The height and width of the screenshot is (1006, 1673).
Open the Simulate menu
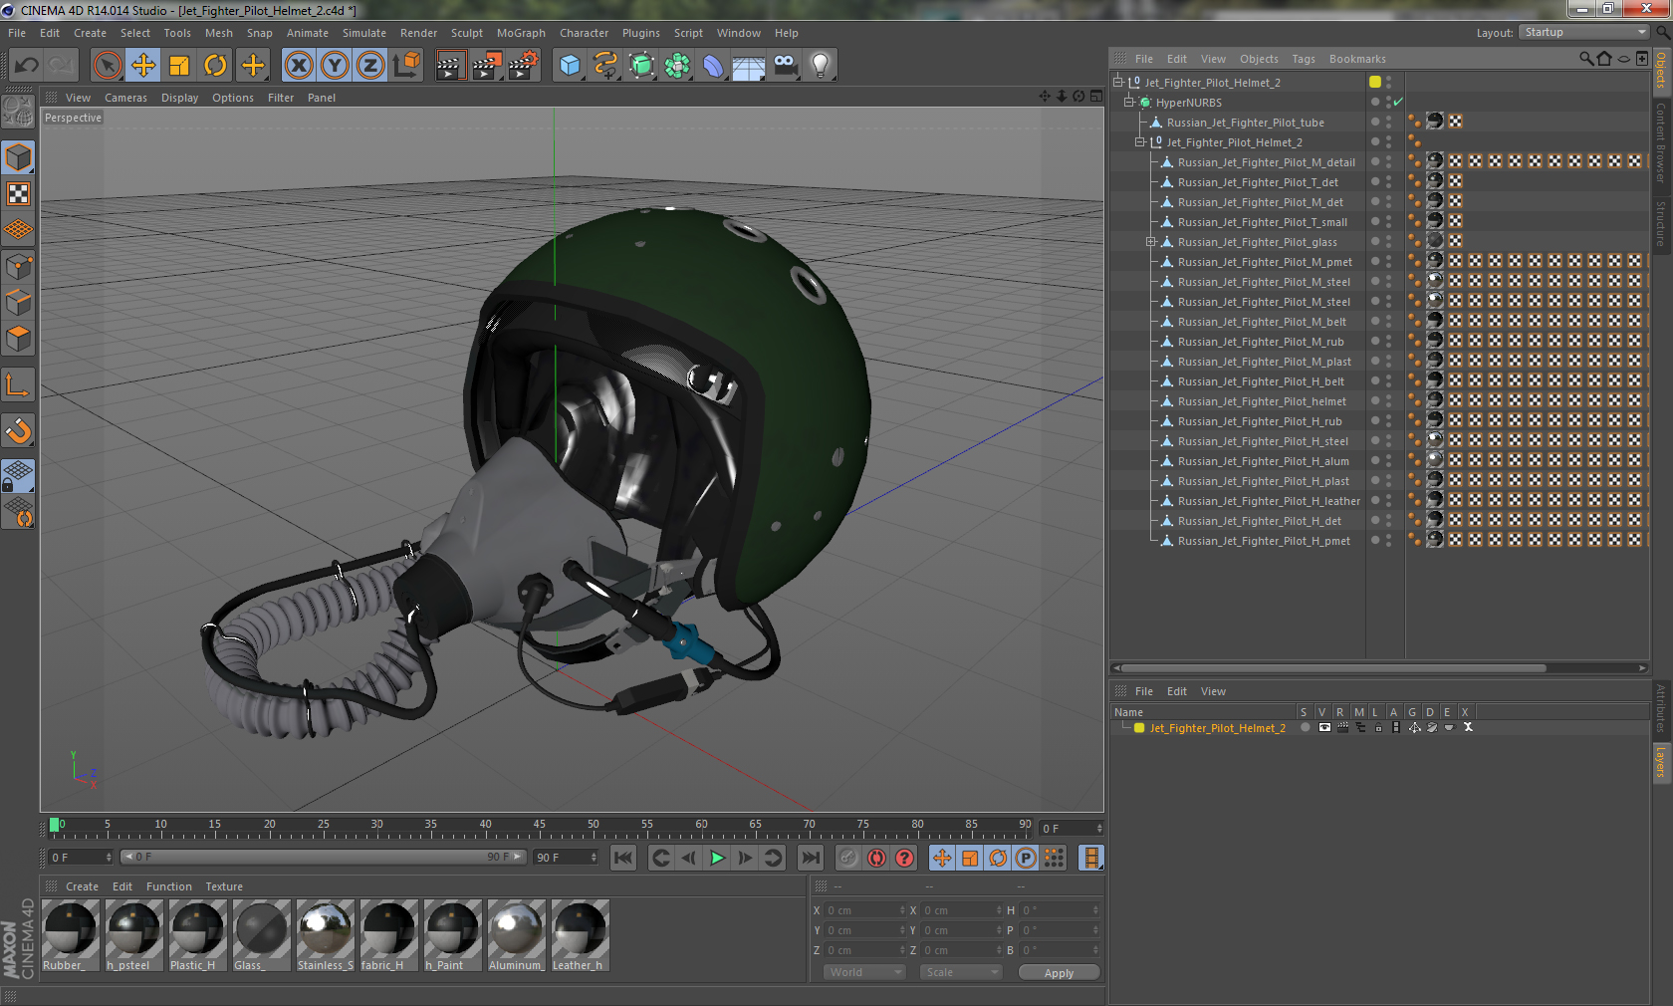pos(364,33)
